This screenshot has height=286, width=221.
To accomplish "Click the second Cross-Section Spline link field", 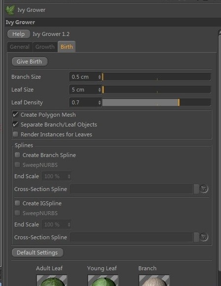I will tap(131, 237).
